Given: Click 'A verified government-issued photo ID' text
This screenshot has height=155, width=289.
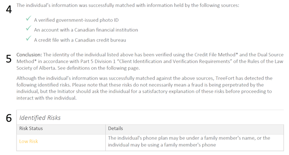Looking at the screenshot, I should pyautogui.click(x=76, y=20).
